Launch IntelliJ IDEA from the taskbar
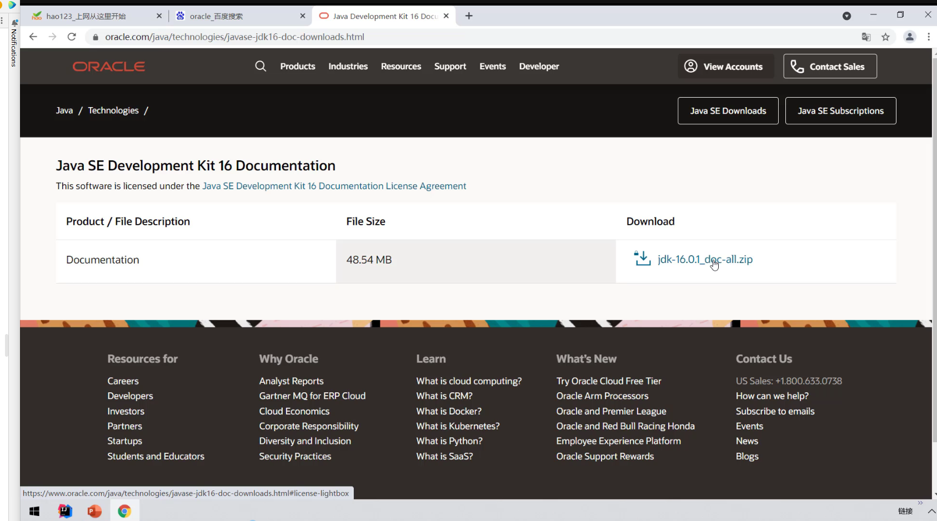The width and height of the screenshot is (937, 521). tap(65, 511)
